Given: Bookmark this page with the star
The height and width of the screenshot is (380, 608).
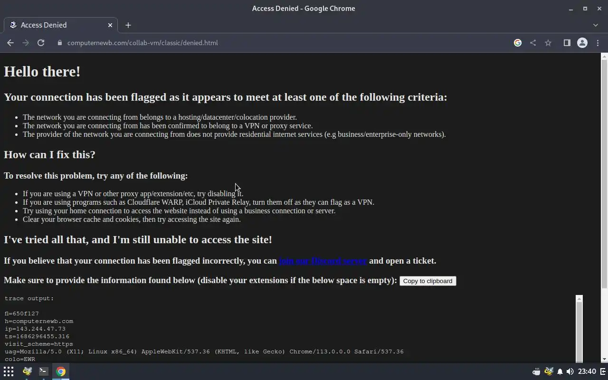Looking at the screenshot, I should coord(548,43).
